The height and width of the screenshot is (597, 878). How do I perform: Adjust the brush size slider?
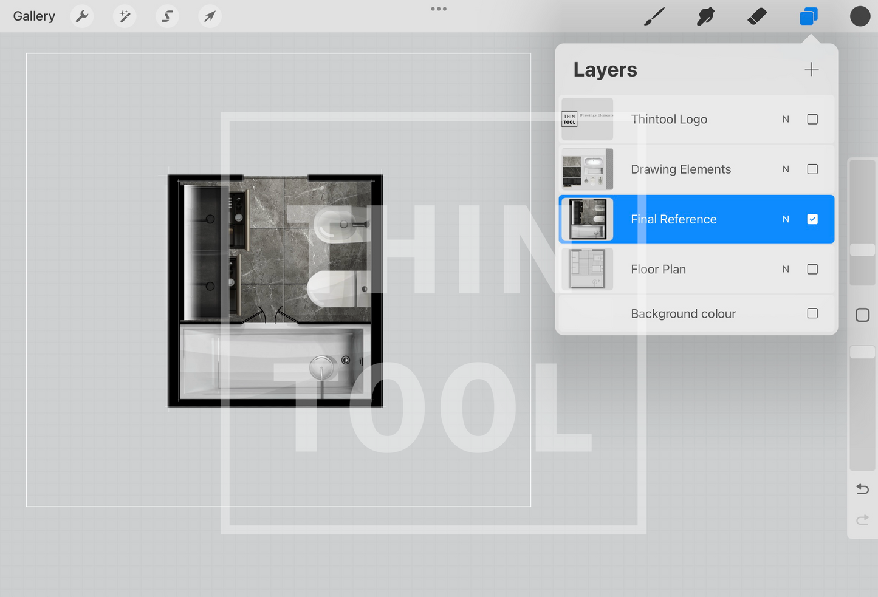click(862, 250)
